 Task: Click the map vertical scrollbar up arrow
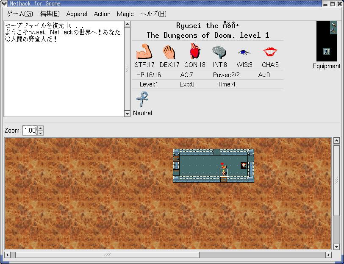(336, 141)
